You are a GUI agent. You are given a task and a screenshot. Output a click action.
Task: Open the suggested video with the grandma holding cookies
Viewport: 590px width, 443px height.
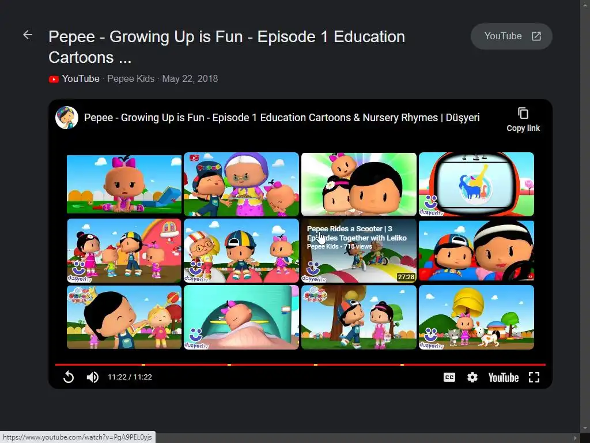point(241,184)
